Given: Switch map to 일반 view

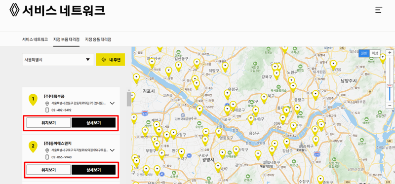Looking at the screenshot, I should [364, 53].
